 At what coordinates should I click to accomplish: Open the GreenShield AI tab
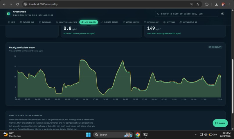[x=188, y=22]
